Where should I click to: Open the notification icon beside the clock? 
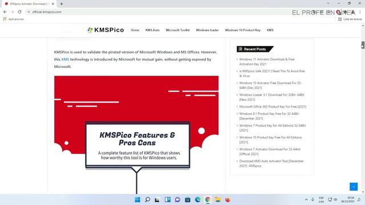[359, 200]
